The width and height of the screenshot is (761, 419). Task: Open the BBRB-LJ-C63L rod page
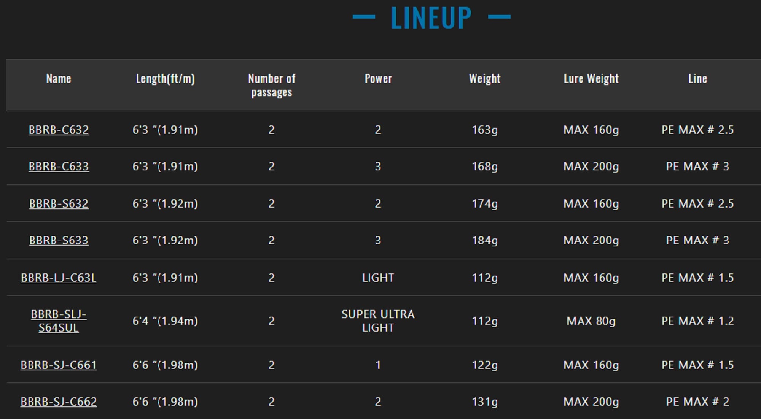click(59, 278)
